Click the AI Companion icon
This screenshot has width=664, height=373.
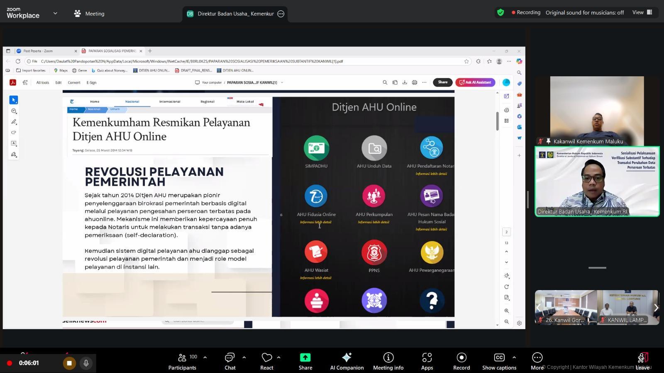point(347,361)
